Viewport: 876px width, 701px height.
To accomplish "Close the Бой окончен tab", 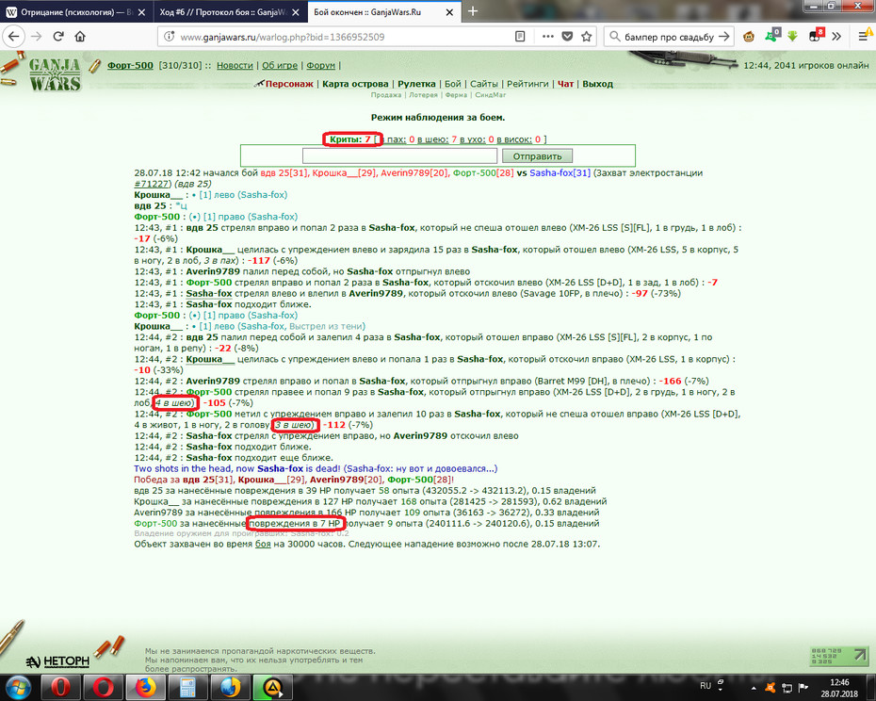I will [x=449, y=11].
